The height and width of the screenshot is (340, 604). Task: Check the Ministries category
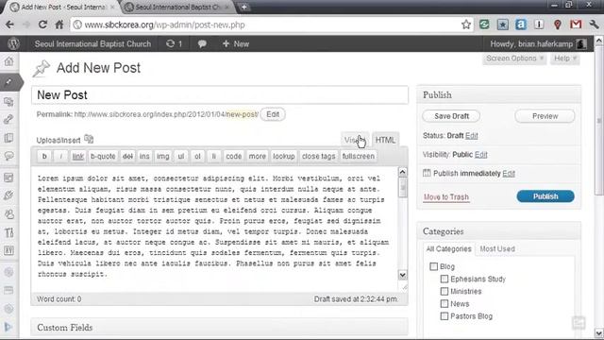(445, 291)
